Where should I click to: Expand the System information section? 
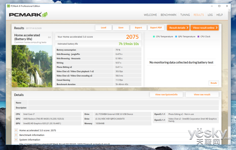pyautogui.click(x=16, y=140)
